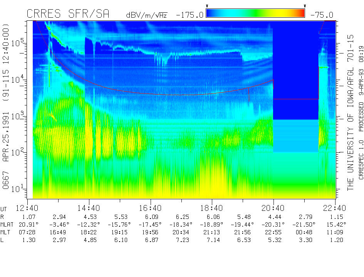Click the CRRES SFR/SA plot title

(68, 14)
